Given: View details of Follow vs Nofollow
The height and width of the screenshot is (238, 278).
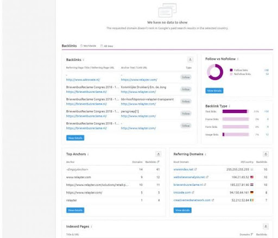Looking at the screenshot, I should (214, 91).
